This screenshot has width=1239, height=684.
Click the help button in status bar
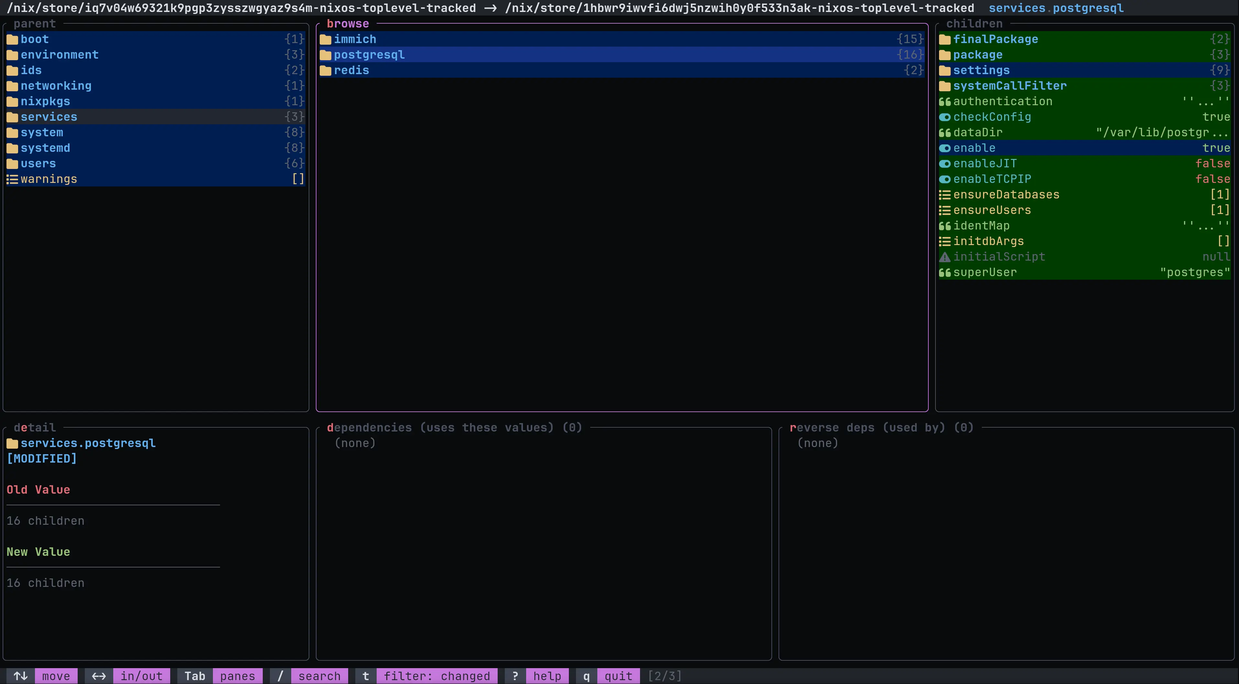(x=547, y=676)
